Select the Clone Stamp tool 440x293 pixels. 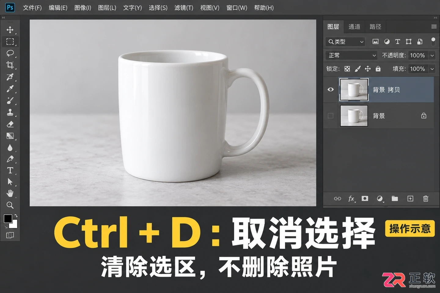10,112
